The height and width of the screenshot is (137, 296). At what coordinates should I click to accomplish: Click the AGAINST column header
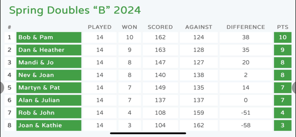(x=199, y=27)
